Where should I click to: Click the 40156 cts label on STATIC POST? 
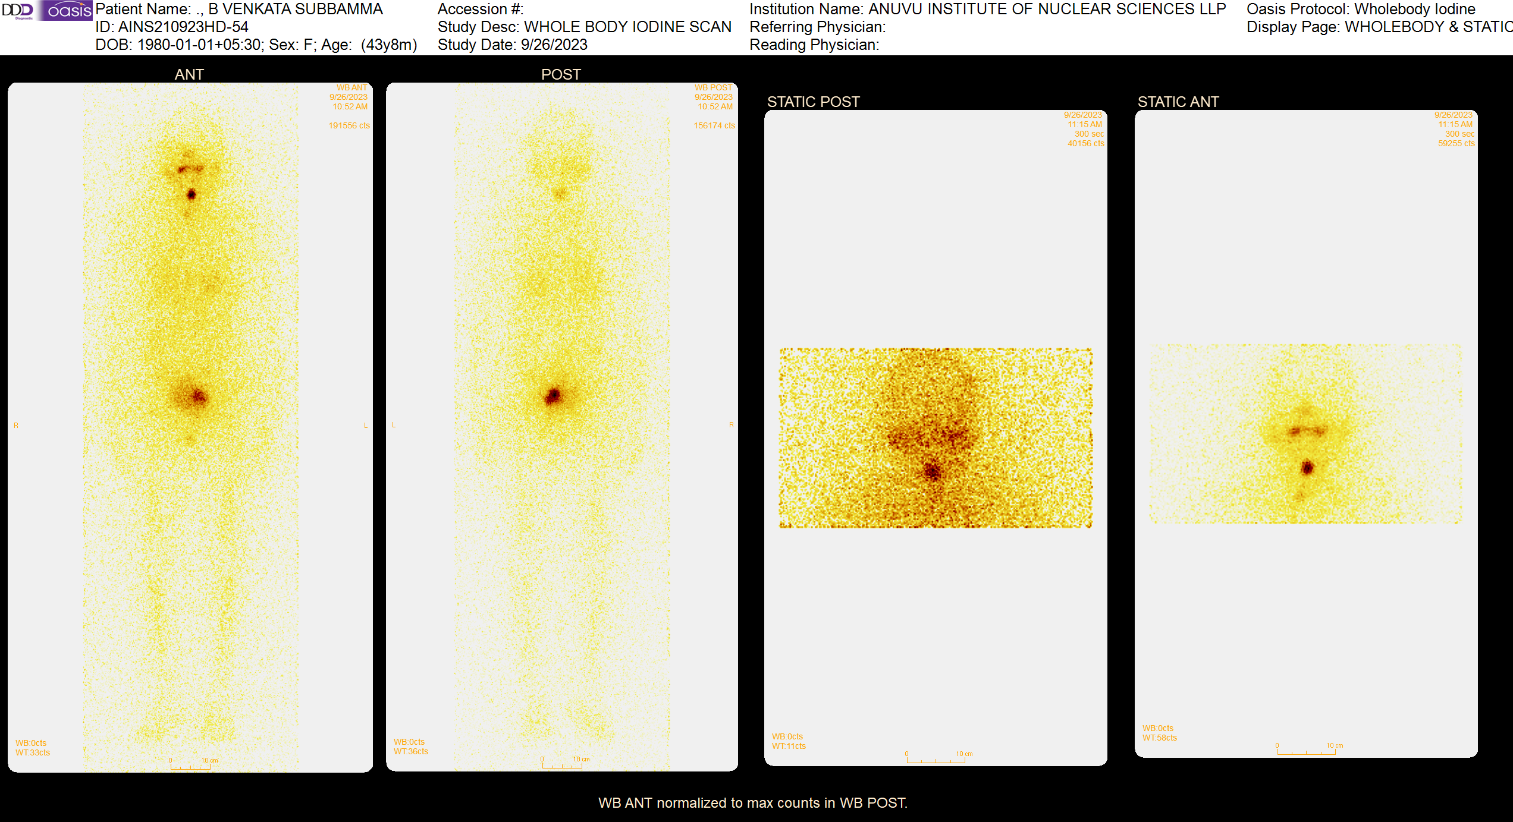pos(1087,143)
